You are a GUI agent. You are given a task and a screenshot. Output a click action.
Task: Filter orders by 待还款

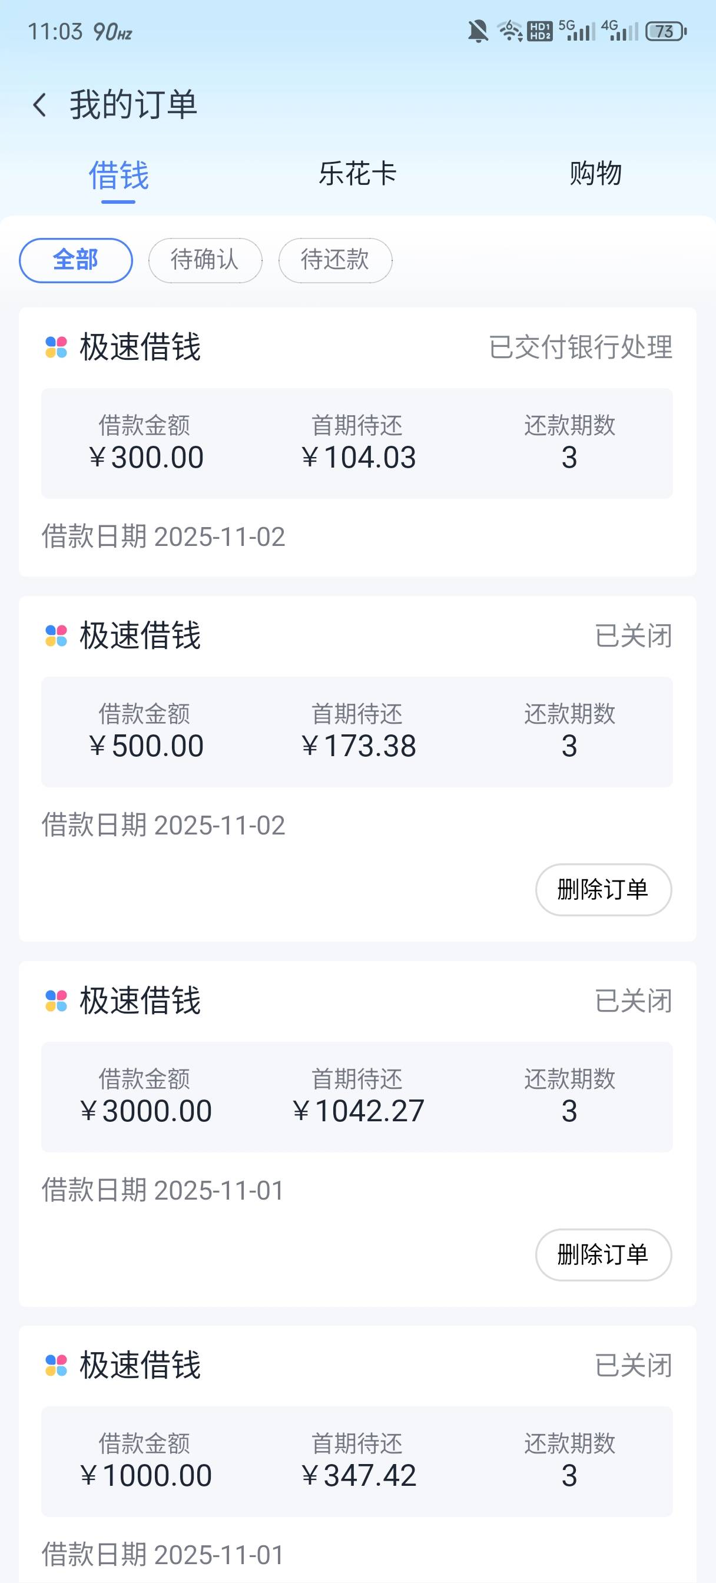tap(335, 260)
